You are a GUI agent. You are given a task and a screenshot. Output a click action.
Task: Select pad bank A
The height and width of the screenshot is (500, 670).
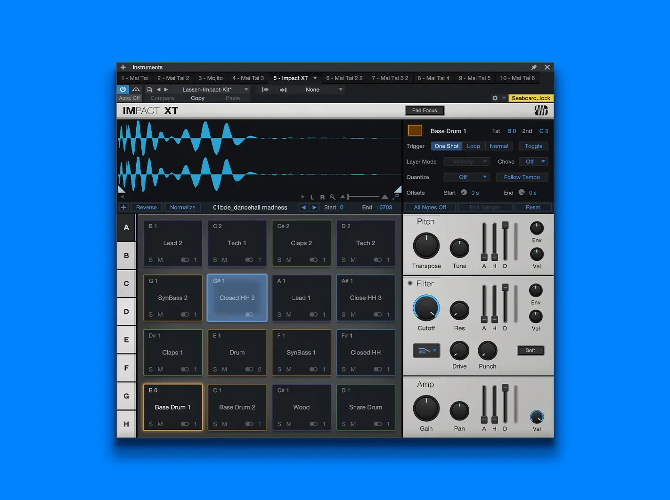[x=126, y=227]
